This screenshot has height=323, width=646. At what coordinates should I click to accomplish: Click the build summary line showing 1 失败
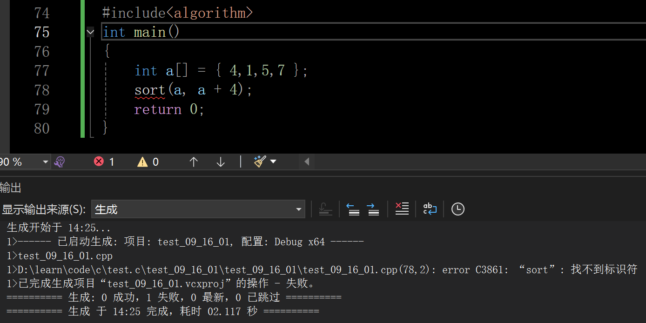[174, 297]
